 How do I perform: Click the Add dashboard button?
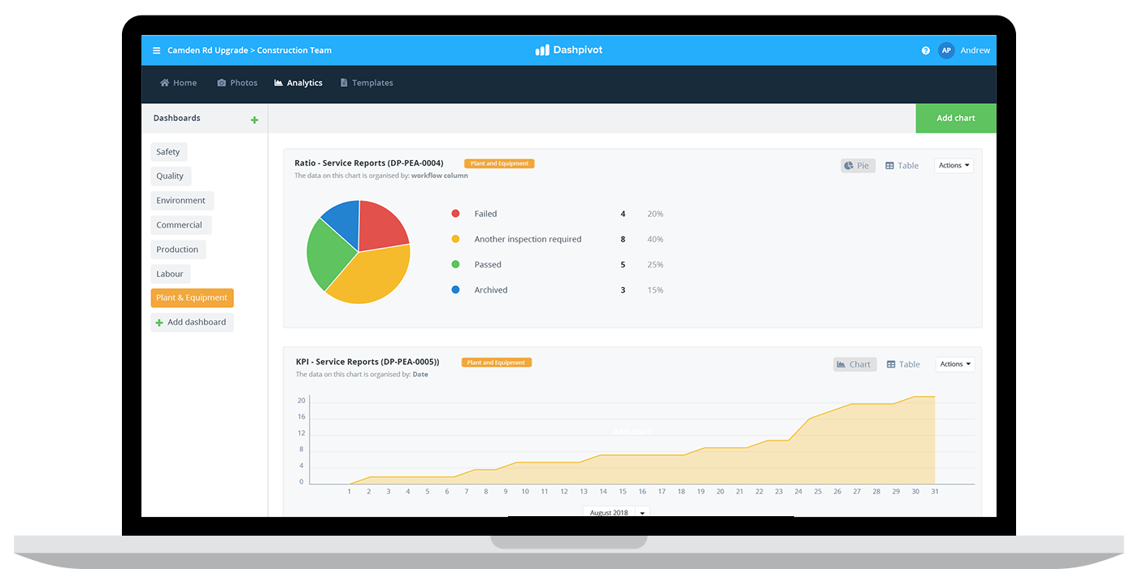[x=192, y=322]
